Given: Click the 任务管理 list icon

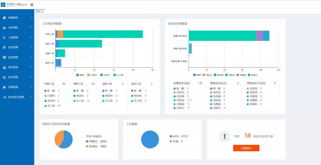Looking at the screenshot, I should [4, 58].
